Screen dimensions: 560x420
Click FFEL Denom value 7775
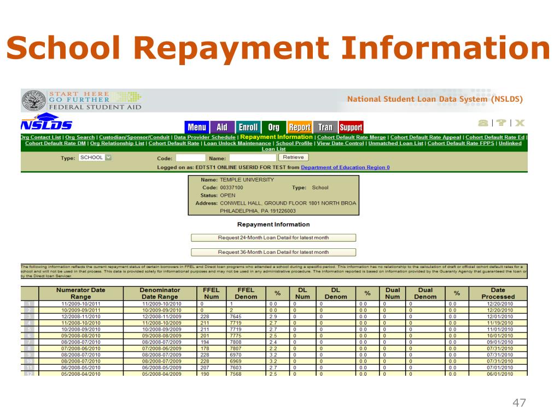point(236,336)
